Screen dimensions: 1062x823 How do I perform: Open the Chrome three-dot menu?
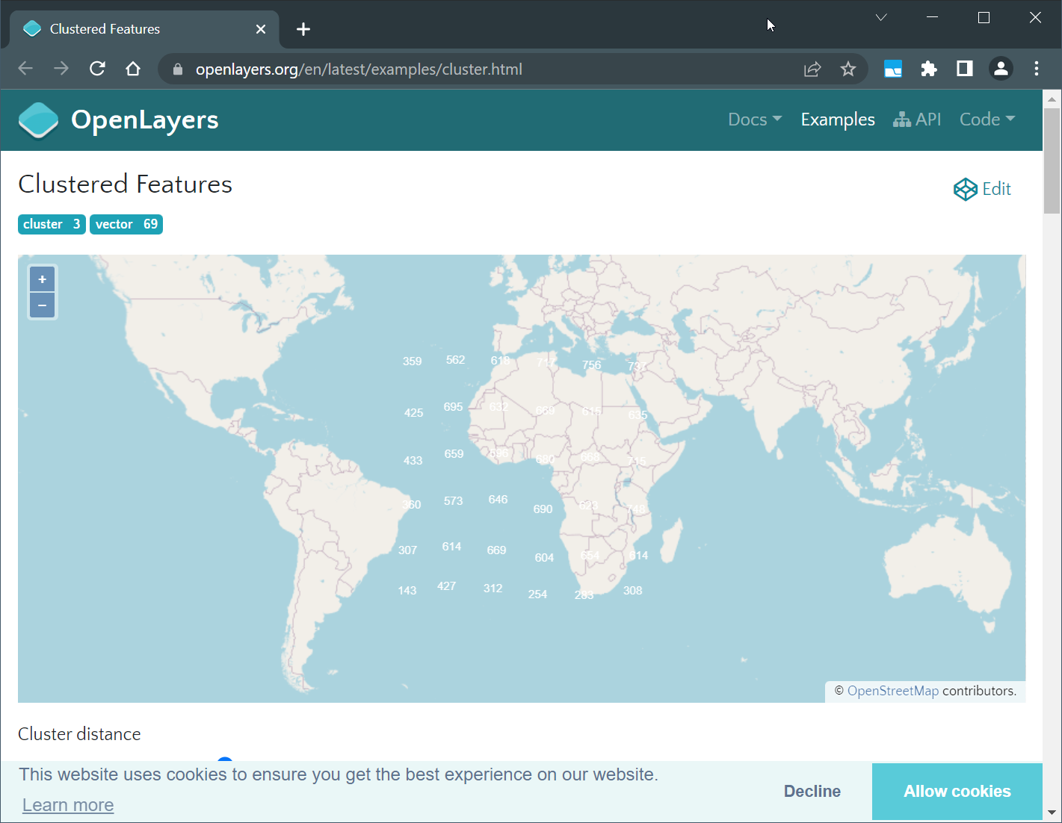1037,69
